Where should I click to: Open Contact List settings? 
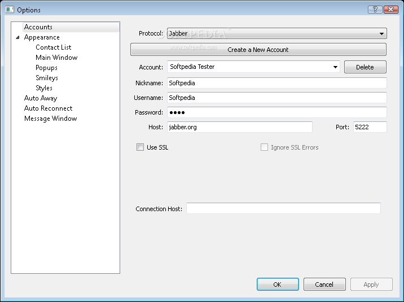coord(54,47)
